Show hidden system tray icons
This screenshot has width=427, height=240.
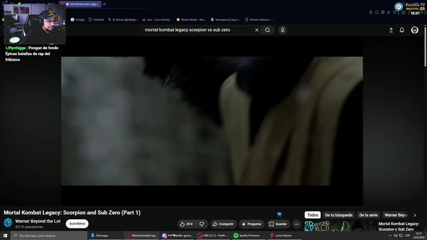point(390,236)
